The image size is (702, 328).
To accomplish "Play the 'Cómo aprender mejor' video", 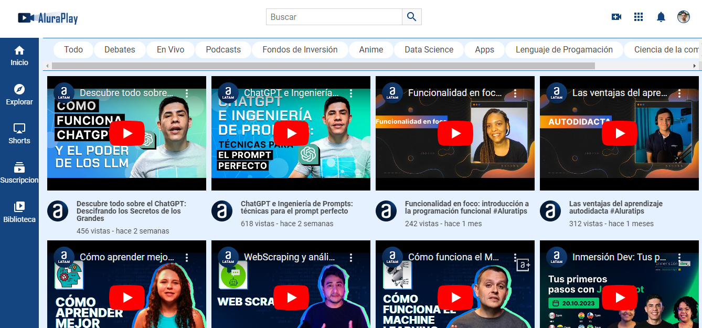I will coord(127,298).
